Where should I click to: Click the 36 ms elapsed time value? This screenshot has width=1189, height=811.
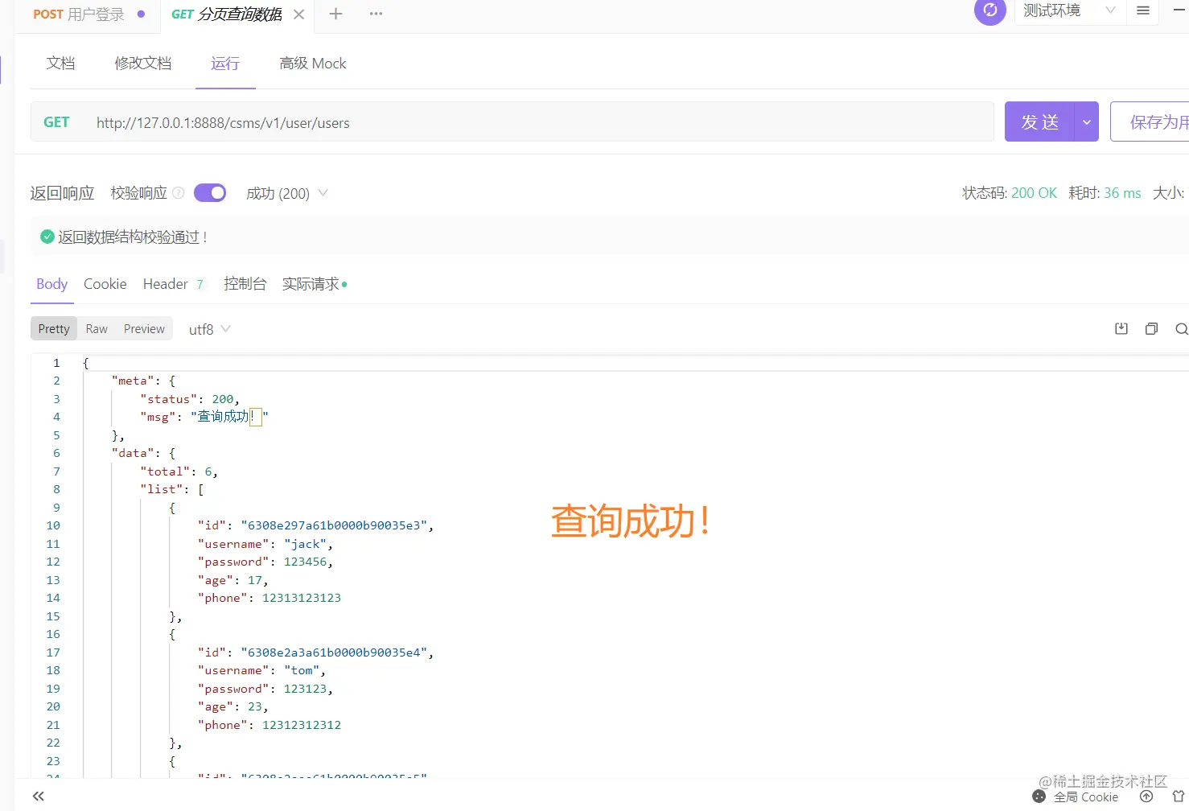pyautogui.click(x=1122, y=193)
